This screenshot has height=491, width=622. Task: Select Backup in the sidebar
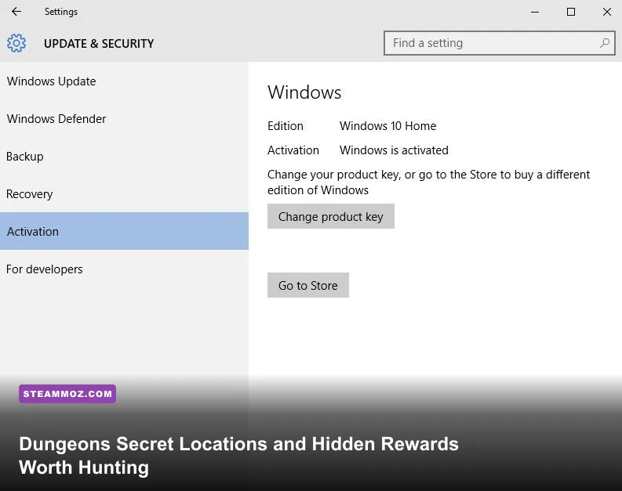124,157
